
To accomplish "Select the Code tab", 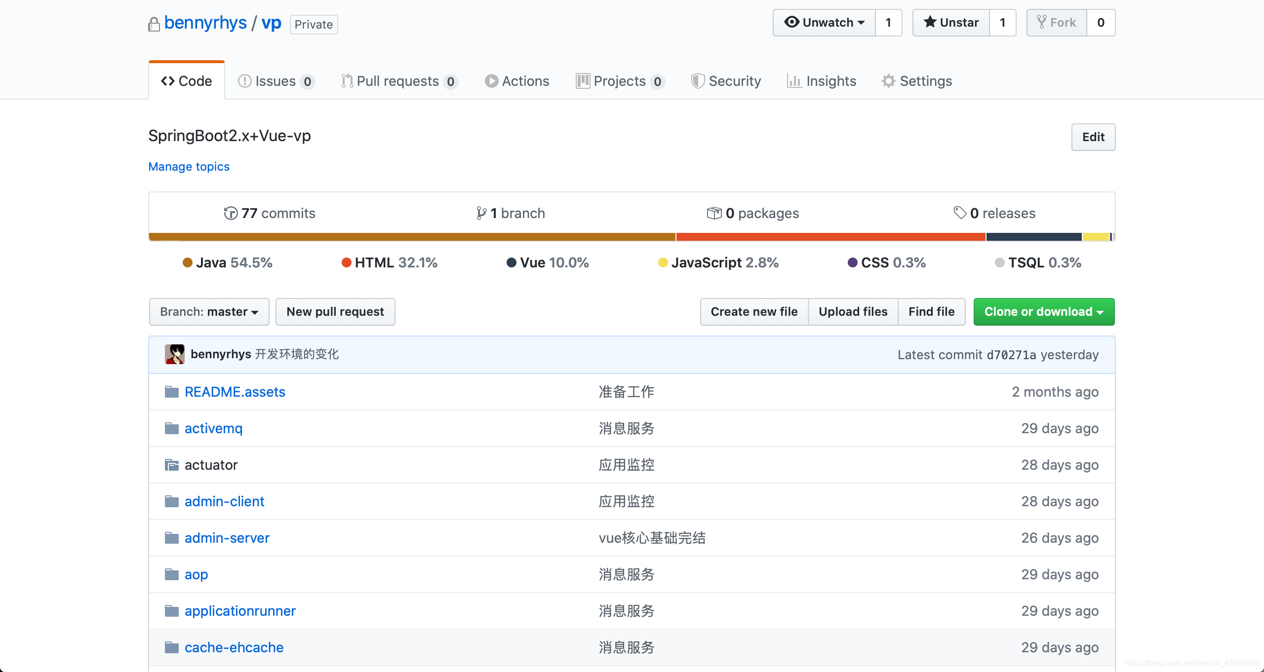I will tap(186, 81).
